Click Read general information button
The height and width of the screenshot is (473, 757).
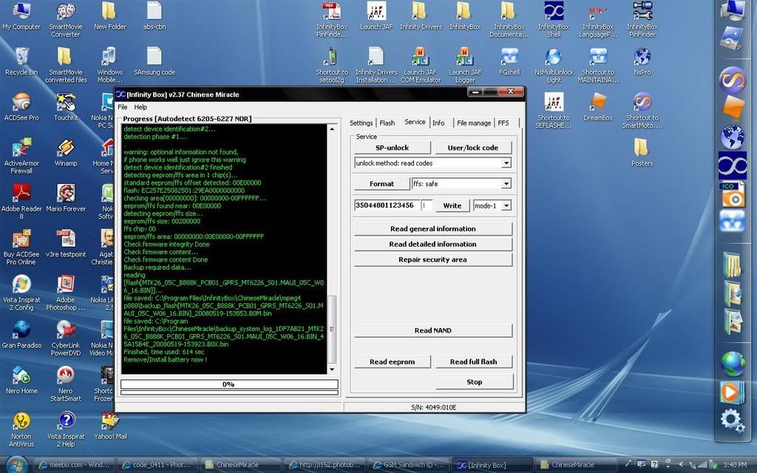(x=433, y=229)
